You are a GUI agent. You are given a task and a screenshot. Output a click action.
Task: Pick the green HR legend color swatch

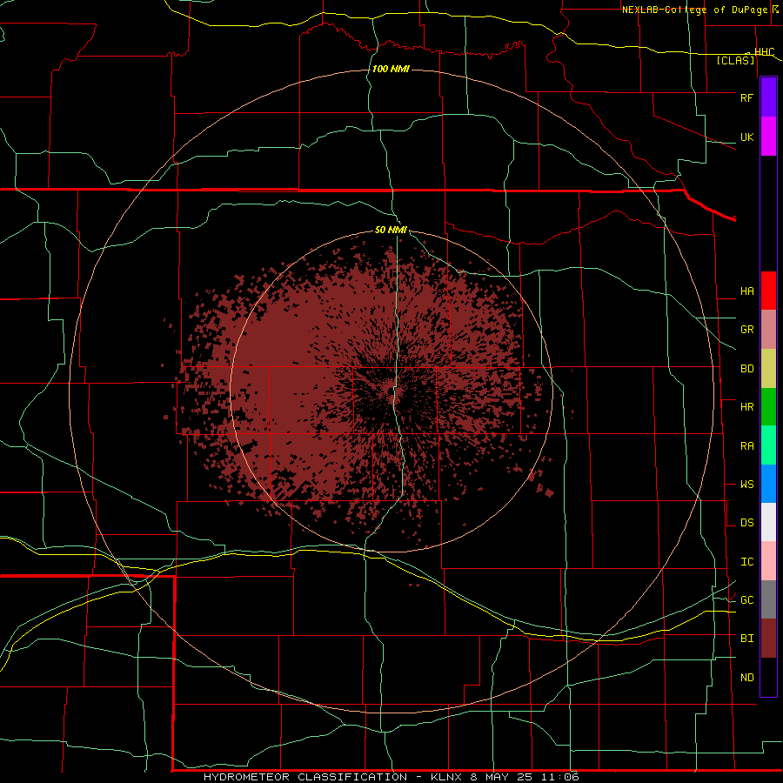pos(768,407)
